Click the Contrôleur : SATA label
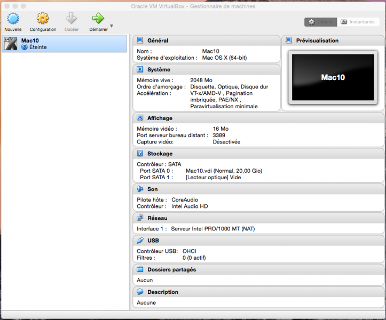The image size is (386, 320). click(x=159, y=164)
